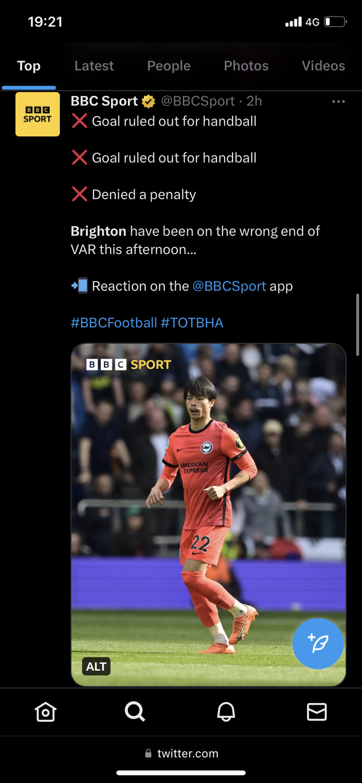Open the #BBCFootball hashtag

click(114, 323)
